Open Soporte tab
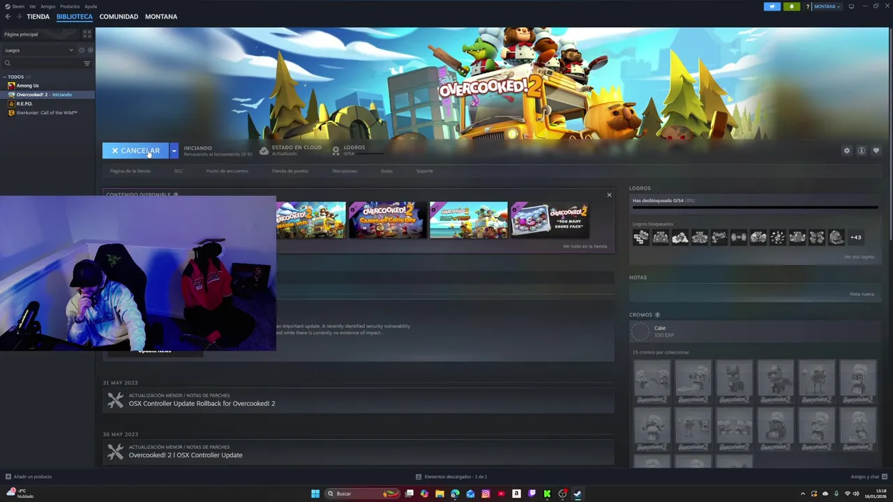893x502 pixels. (x=424, y=171)
